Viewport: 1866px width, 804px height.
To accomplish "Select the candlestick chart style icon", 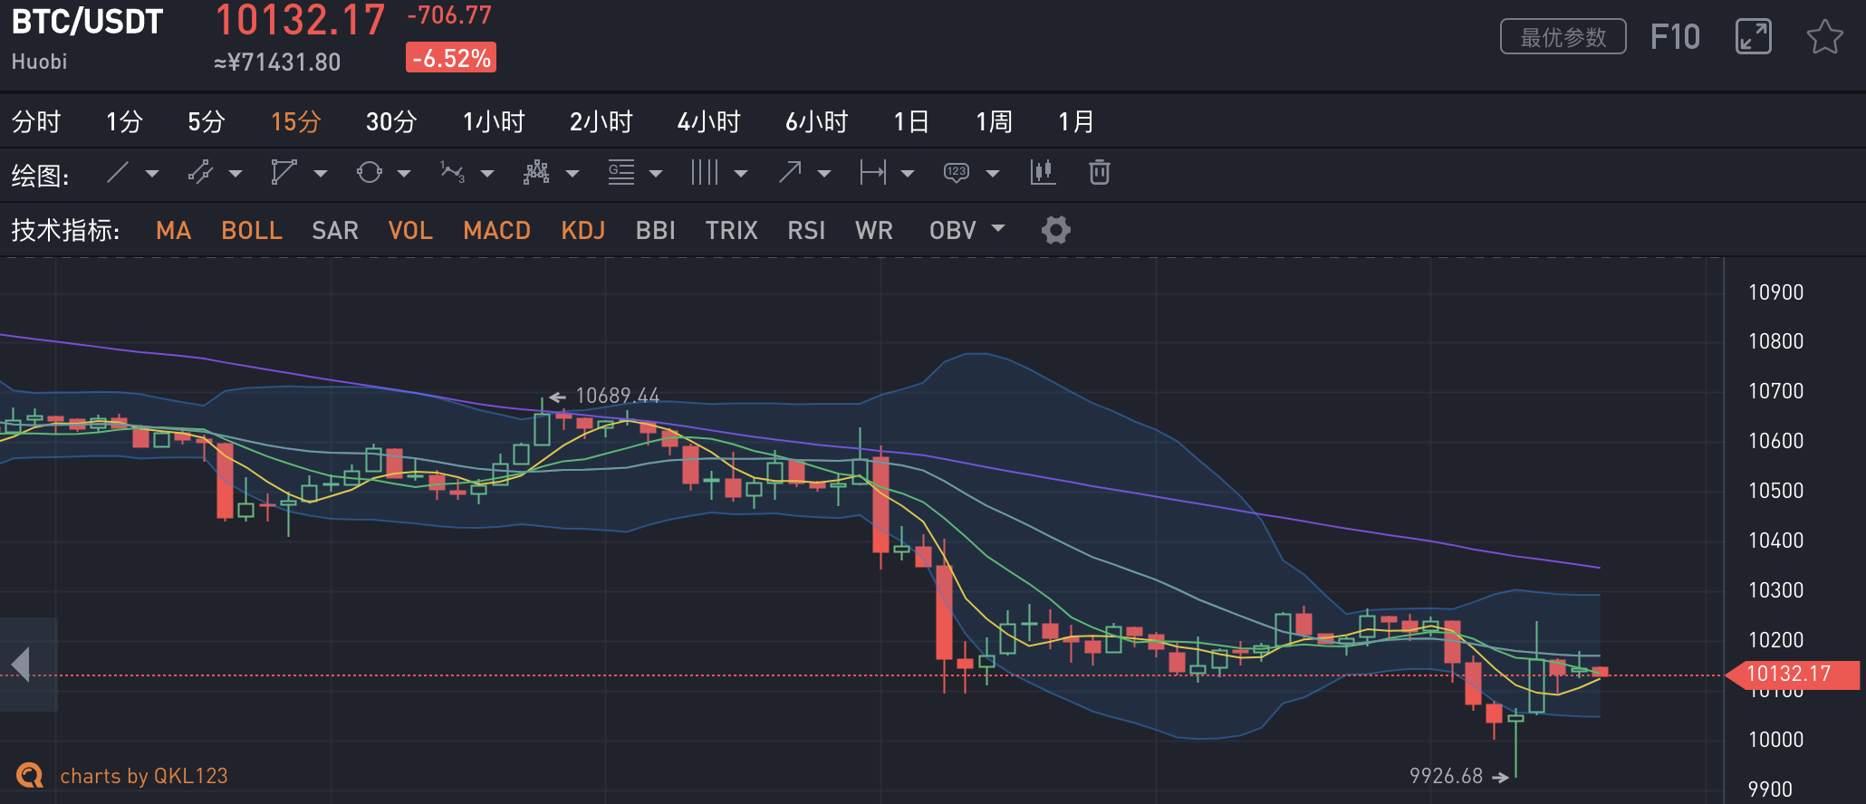I will 1043,172.
